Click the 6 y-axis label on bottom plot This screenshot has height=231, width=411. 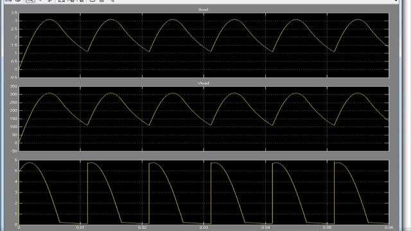[16, 160]
